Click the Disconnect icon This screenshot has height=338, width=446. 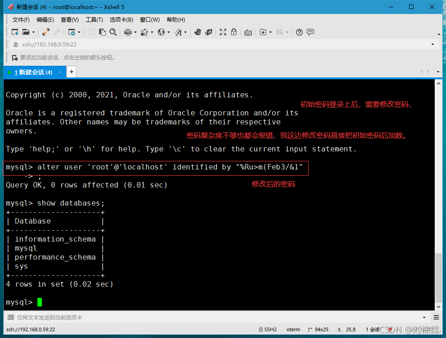pyautogui.click(x=57, y=32)
